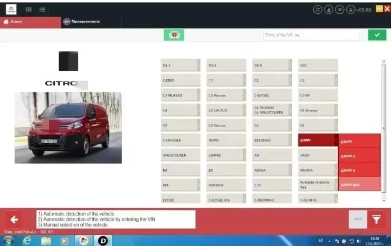Launch Internet Explorer from taskbar
This screenshot has width=391, height=246.
(x=27, y=241)
